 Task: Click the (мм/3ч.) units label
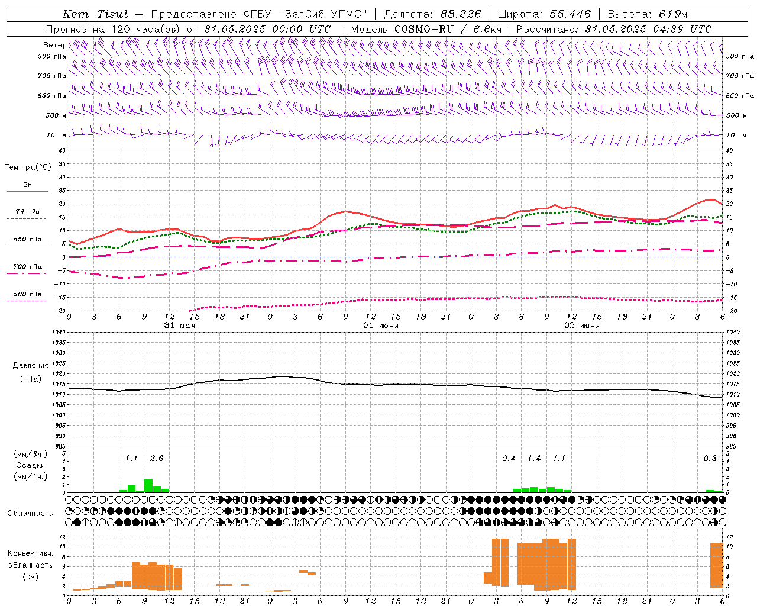pyautogui.click(x=31, y=454)
